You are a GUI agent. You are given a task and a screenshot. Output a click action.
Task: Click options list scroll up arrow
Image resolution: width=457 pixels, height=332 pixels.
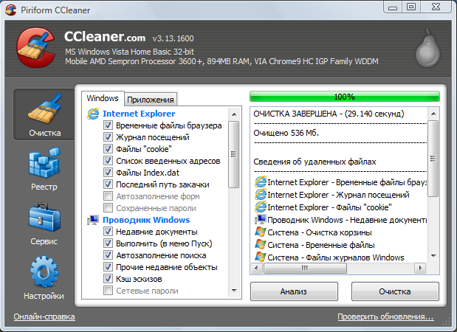234,114
